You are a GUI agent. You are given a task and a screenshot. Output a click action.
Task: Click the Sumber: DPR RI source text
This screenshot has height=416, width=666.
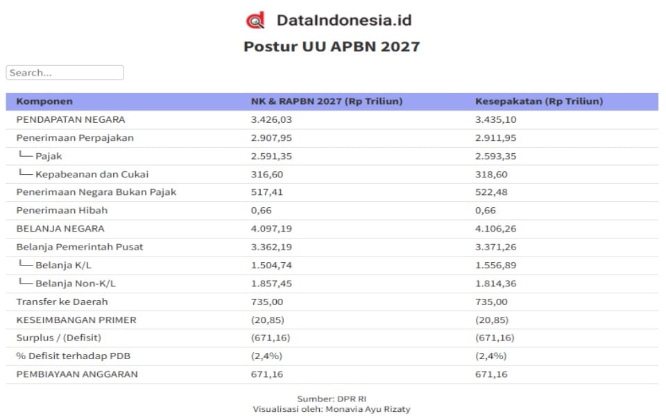[x=332, y=399]
